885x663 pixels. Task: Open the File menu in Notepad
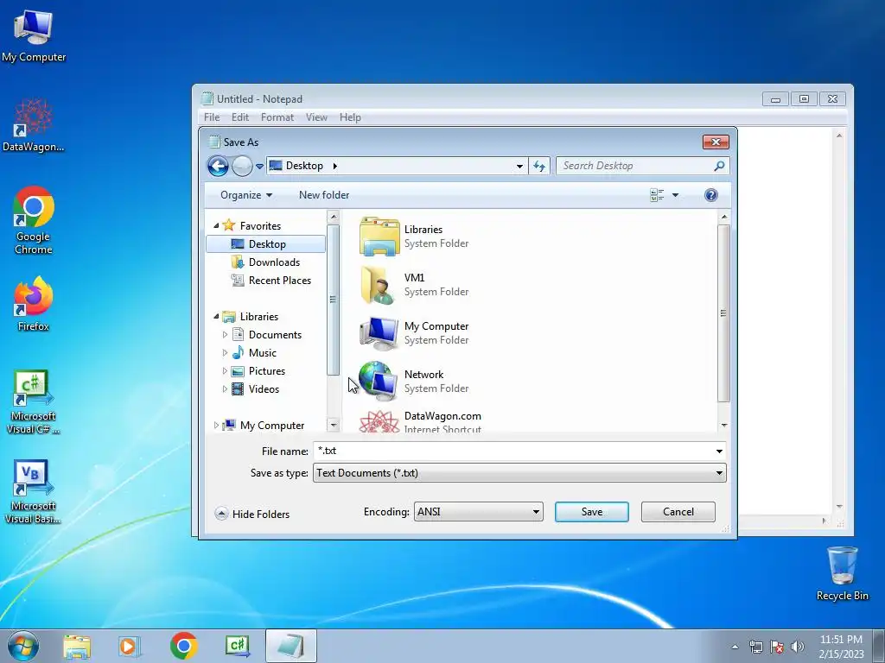click(x=212, y=117)
